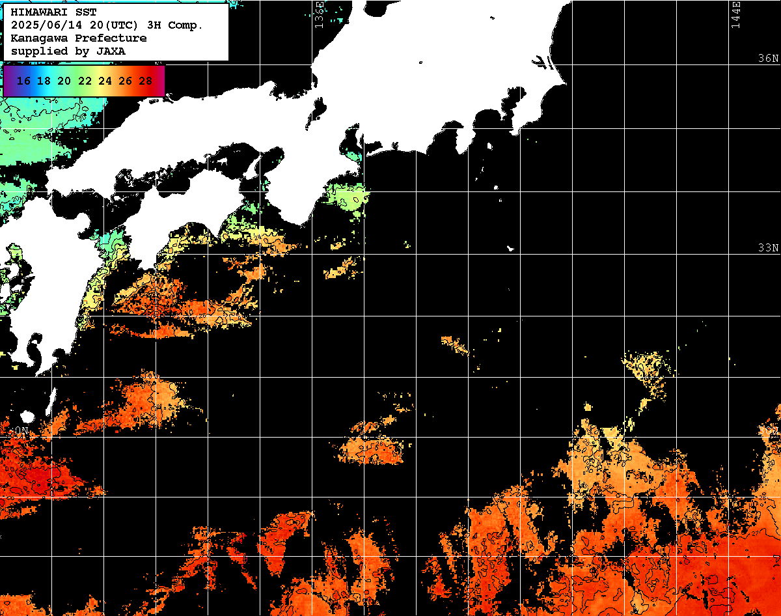
Task: Click the 36N latitude label
Action: click(x=768, y=59)
